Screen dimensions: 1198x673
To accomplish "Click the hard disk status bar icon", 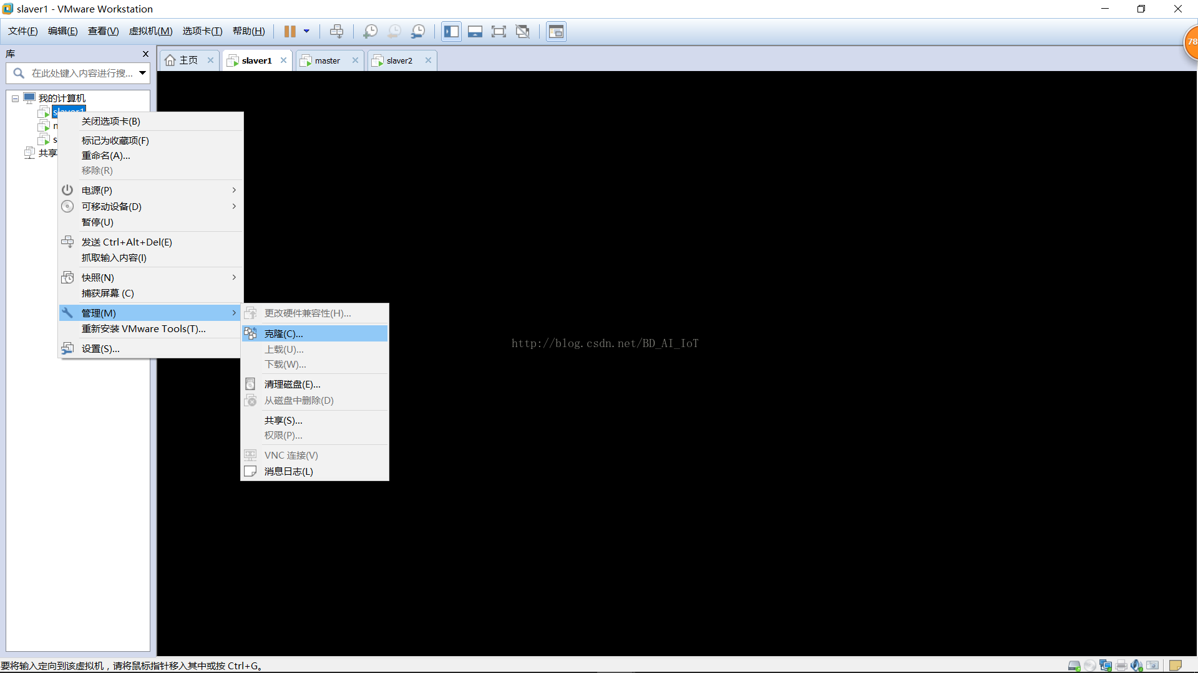I will (x=1074, y=666).
